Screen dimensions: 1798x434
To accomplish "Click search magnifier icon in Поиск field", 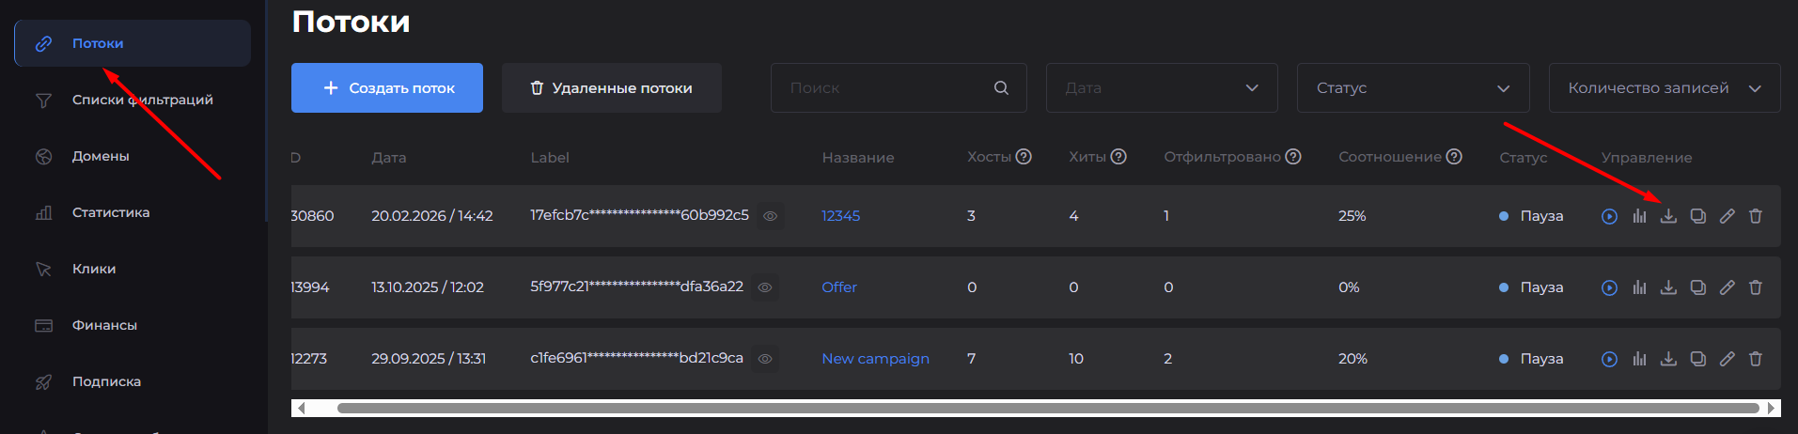I will point(1001,88).
